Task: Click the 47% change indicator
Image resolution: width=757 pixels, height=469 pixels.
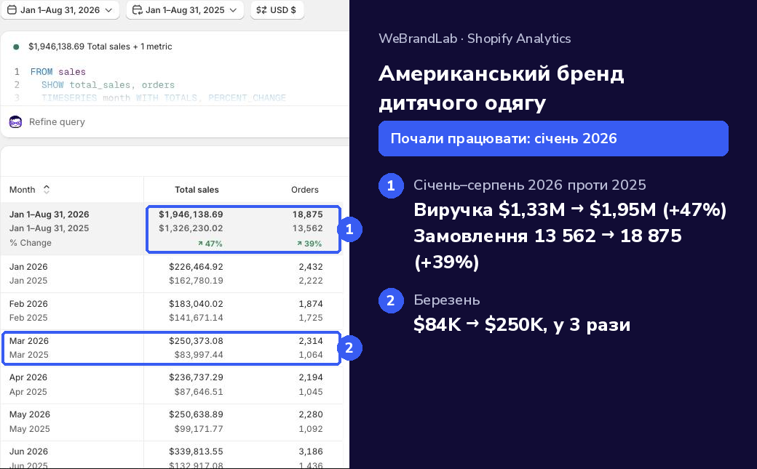Action: 210,244
